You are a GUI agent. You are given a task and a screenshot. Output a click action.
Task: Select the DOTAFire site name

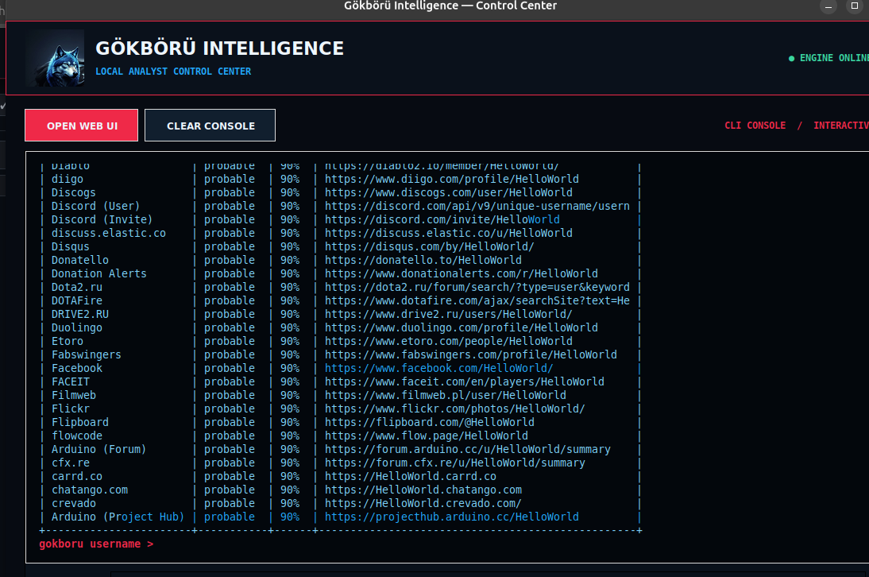click(77, 300)
